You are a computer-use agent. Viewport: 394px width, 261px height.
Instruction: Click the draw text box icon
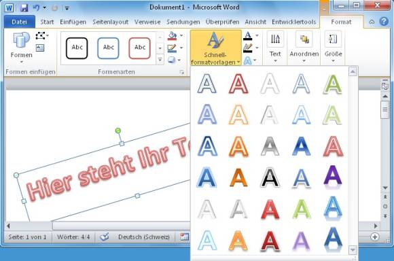tap(40, 48)
